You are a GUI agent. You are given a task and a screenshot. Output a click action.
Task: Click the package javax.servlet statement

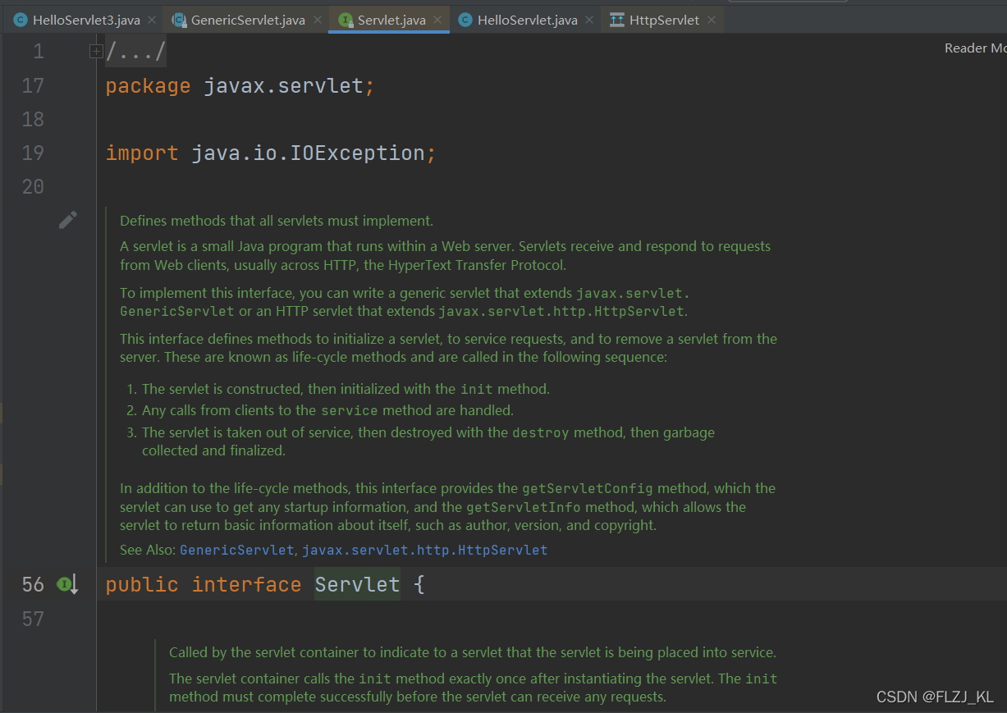click(240, 85)
